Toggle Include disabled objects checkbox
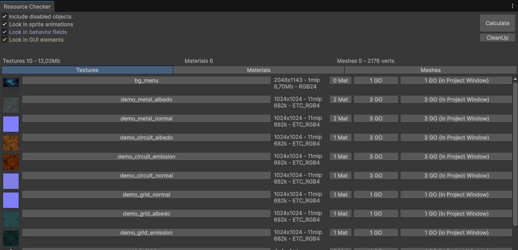This screenshot has width=518, height=250. (5, 16)
